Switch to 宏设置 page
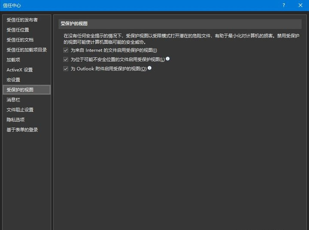Image resolution: width=309 pixels, height=230 pixels. click(x=27, y=80)
